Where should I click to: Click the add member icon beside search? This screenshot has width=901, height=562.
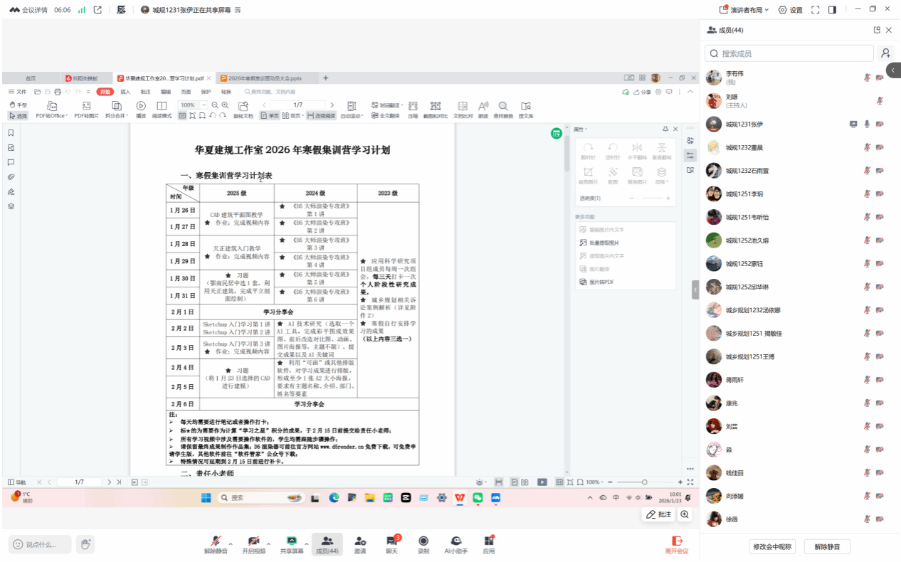[x=885, y=53]
